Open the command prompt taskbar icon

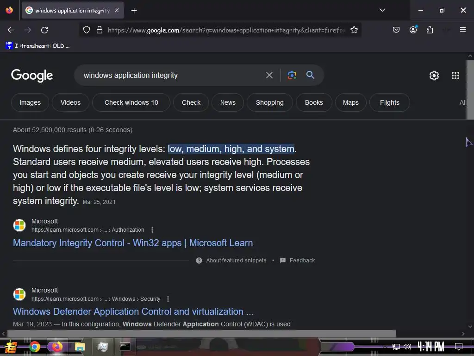(x=125, y=347)
